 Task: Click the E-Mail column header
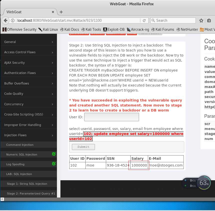(166, 158)
